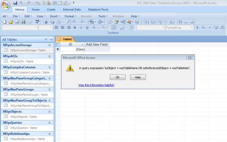
Task: Click the comma style format icon
Action: click(x=209, y=27)
